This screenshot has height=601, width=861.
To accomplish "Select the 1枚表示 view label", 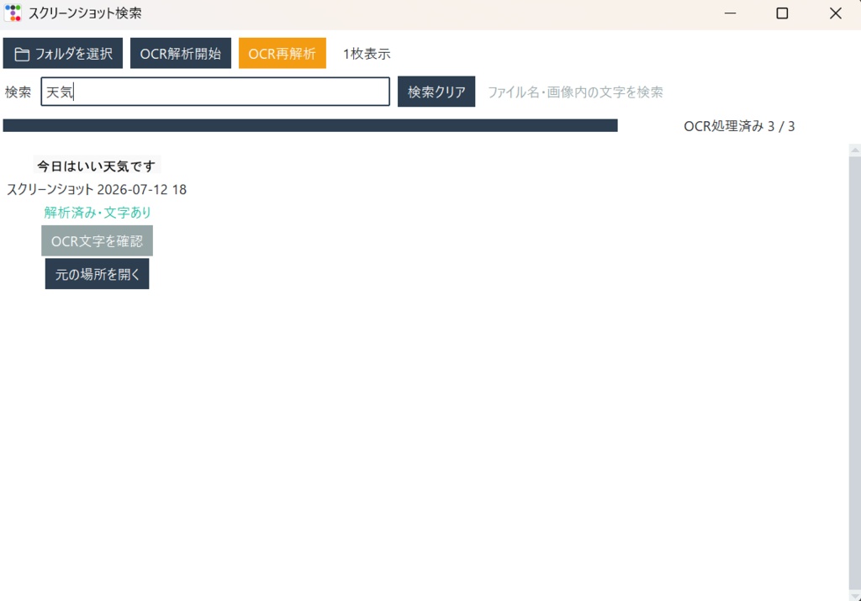I will [367, 54].
